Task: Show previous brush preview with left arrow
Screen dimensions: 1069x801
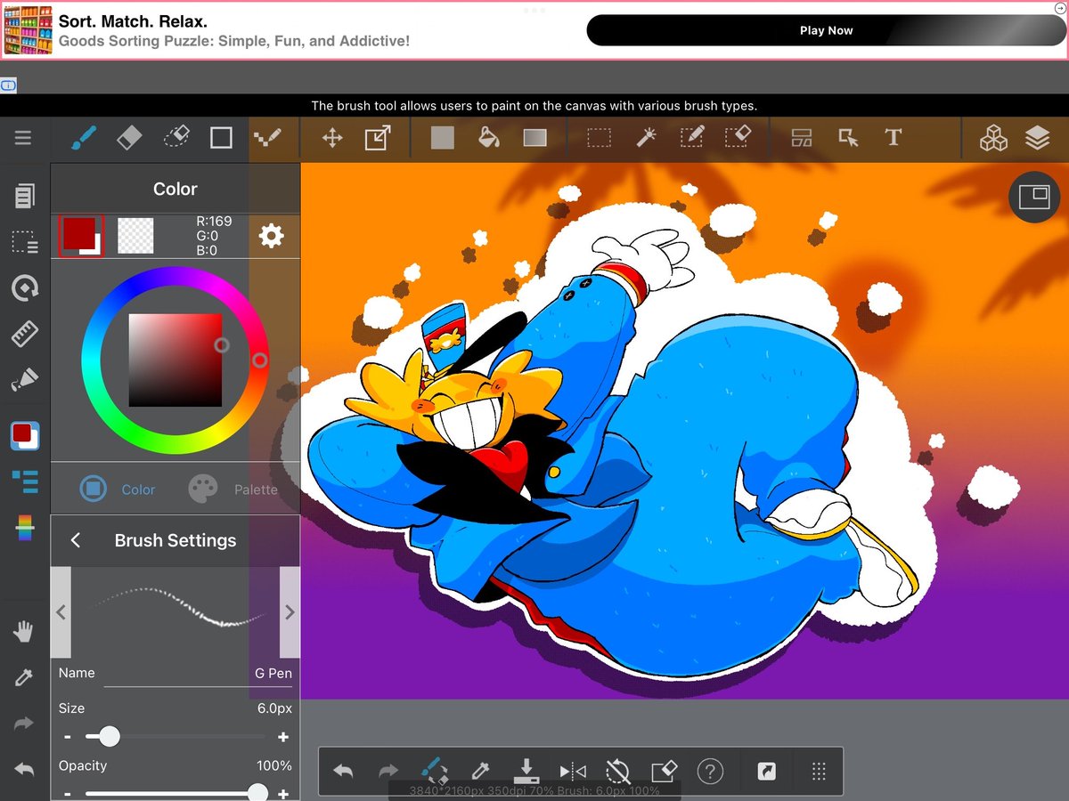Action: [x=61, y=612]
